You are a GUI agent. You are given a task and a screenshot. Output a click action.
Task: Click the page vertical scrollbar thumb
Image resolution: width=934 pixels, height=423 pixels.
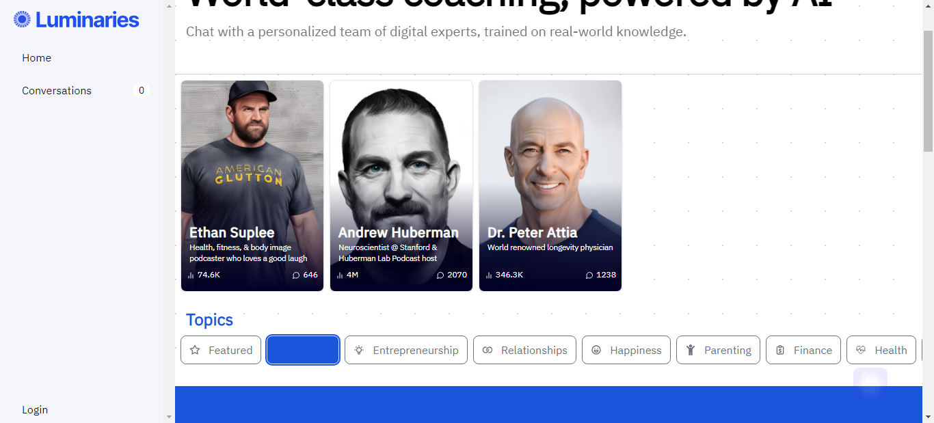(928, 91)
